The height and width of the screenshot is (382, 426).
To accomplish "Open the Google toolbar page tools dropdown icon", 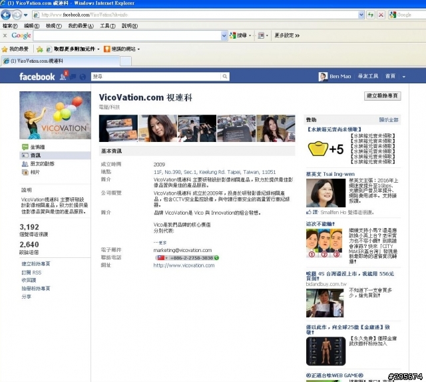I will coord(263,35).
